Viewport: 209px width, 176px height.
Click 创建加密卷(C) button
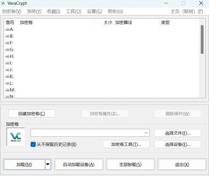click(x=32, y=114)
